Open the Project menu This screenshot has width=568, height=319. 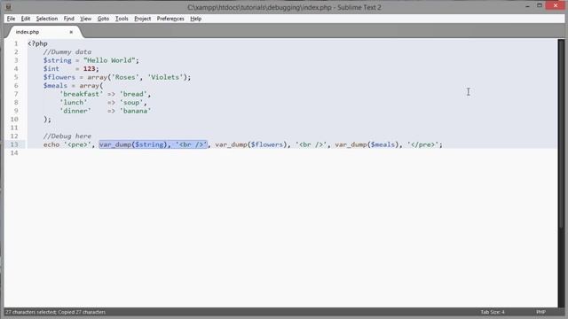point(142,19)
